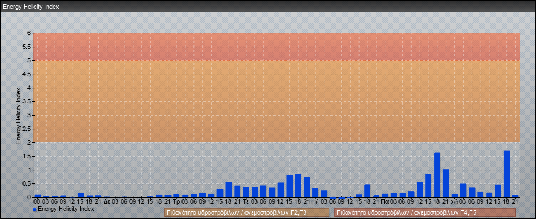This screenshot has height=219, width=536.
Task: Click the Τρ label on the time axis
Action: pyautogui.click(x=176, y=202)
